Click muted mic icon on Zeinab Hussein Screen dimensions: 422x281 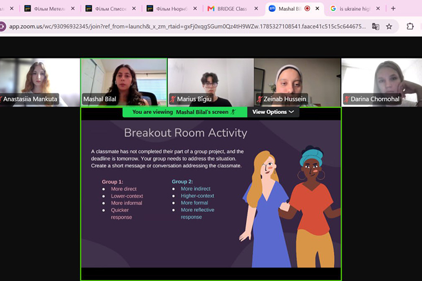(x=259, y=99)
